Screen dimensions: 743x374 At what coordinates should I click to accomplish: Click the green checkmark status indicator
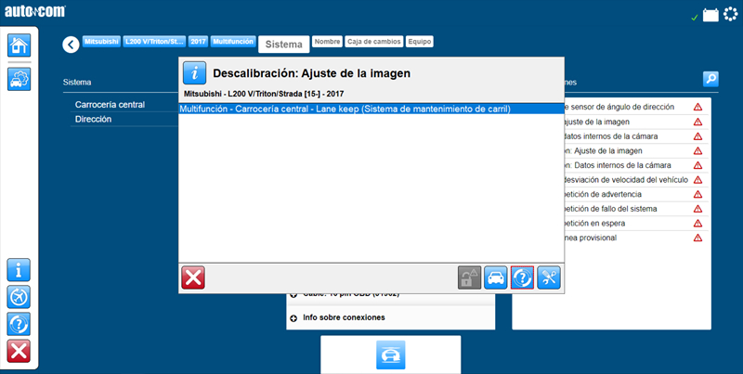click(x=695, y=18)
